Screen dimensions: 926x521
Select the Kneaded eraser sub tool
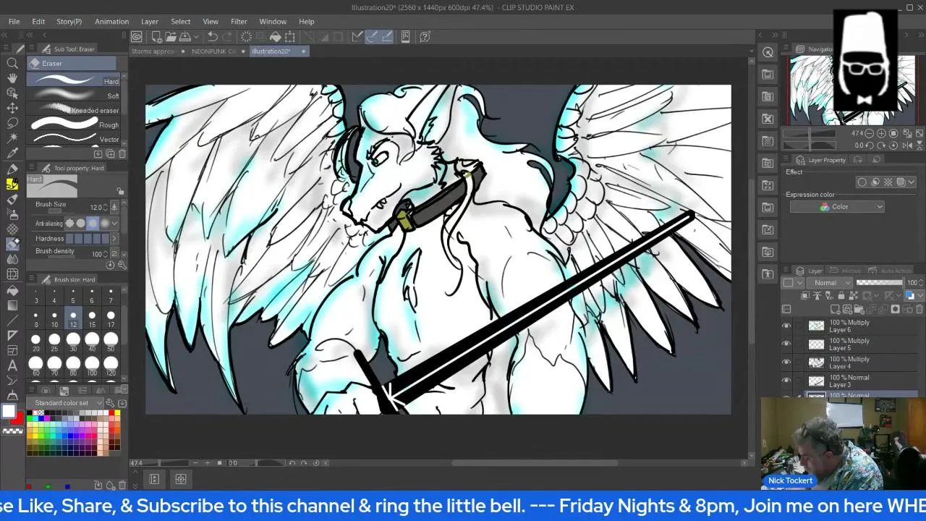(74, 110)
